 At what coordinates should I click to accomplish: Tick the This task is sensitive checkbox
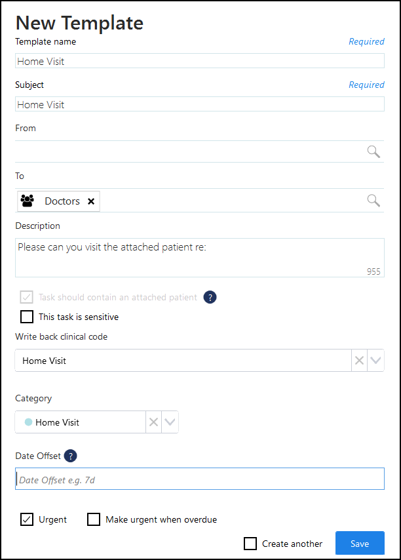click(27, 317)
